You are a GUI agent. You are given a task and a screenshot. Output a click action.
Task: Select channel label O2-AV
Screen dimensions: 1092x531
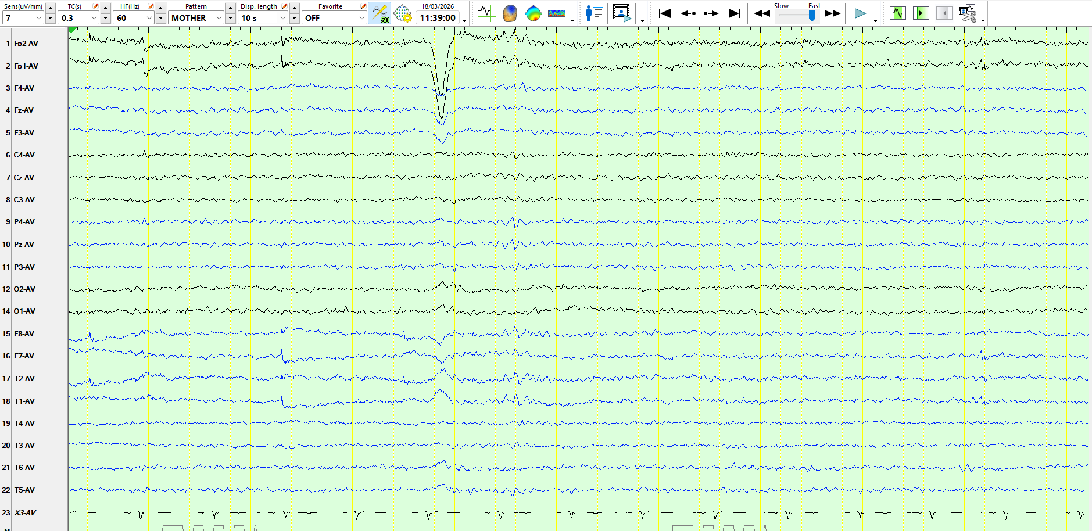point(24,289)
